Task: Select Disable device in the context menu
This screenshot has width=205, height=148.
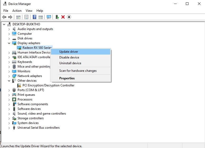Action: (69, 57)
